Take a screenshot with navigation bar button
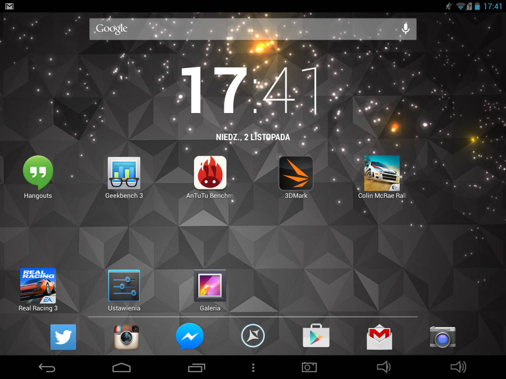This screenshot has width=506, height=379. click(309, 367)
